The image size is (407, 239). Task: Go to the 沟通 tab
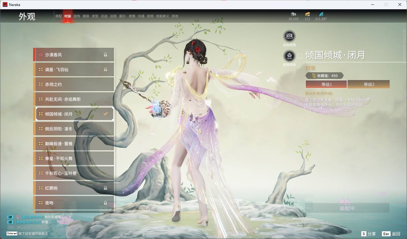[141, 16]
